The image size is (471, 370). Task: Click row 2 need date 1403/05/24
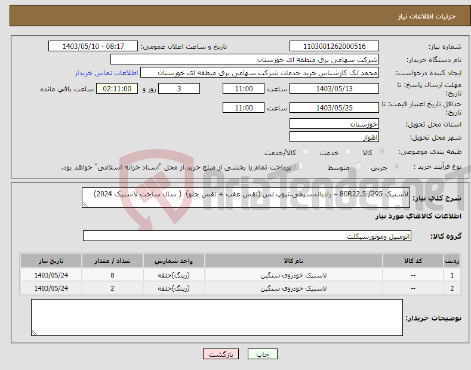click(x=51, y=288)
